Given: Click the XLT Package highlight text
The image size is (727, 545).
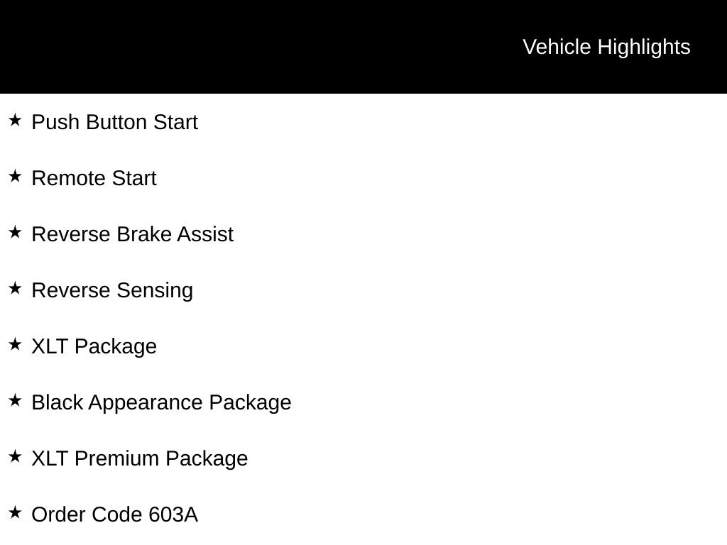Looking at the screenshot, I should coord(94,346).
